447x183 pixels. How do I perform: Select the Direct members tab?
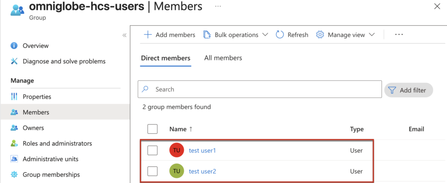click(165, 58)
